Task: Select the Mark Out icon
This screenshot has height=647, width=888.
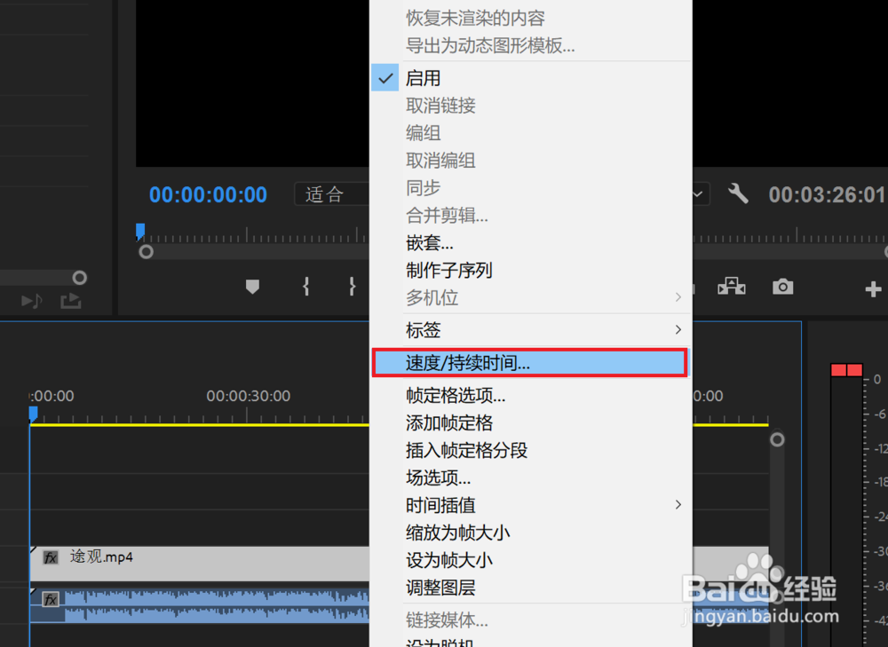Action: [352, 287]
